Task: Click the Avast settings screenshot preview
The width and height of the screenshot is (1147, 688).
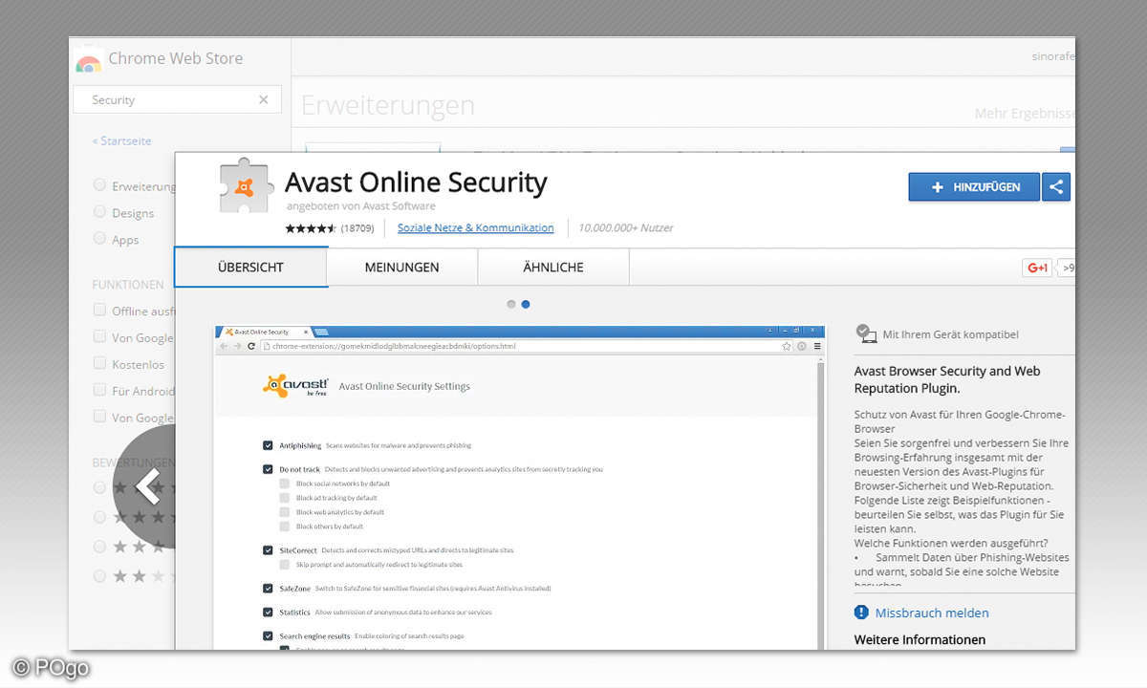Action: (519, 487)
